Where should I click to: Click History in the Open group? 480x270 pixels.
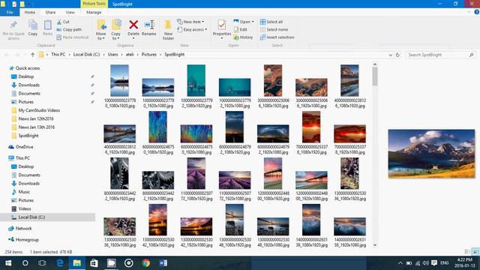243,37
